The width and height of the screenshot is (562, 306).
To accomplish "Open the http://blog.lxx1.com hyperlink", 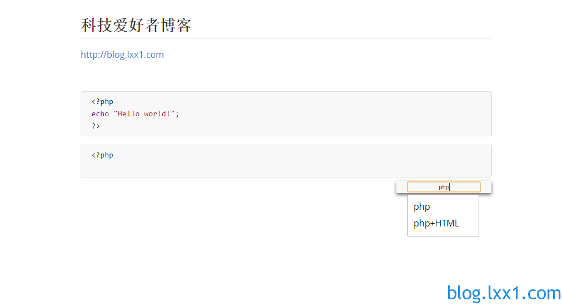I will tap(122, 55).
